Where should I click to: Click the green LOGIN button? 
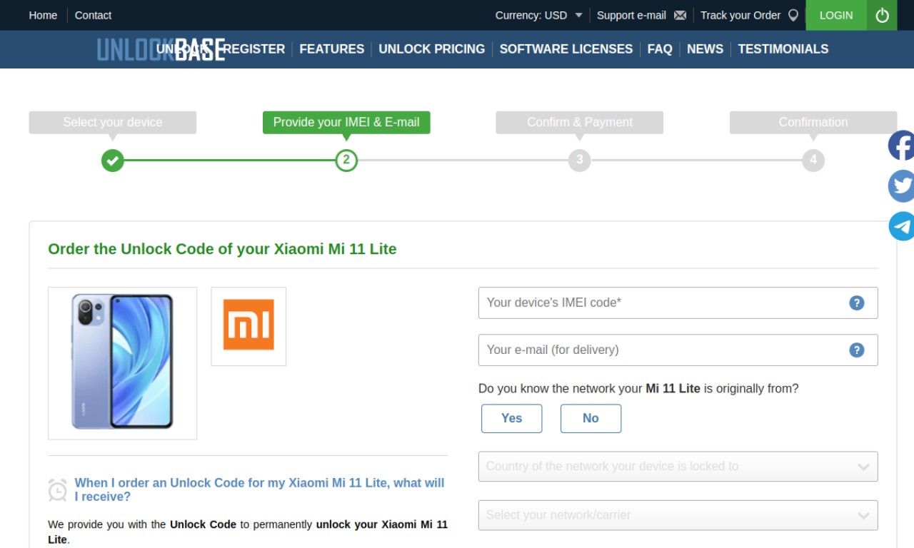836,15
